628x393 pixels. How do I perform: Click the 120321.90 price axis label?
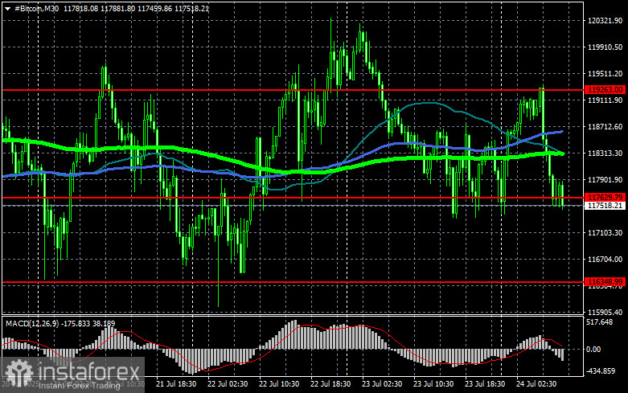[605, 21]
